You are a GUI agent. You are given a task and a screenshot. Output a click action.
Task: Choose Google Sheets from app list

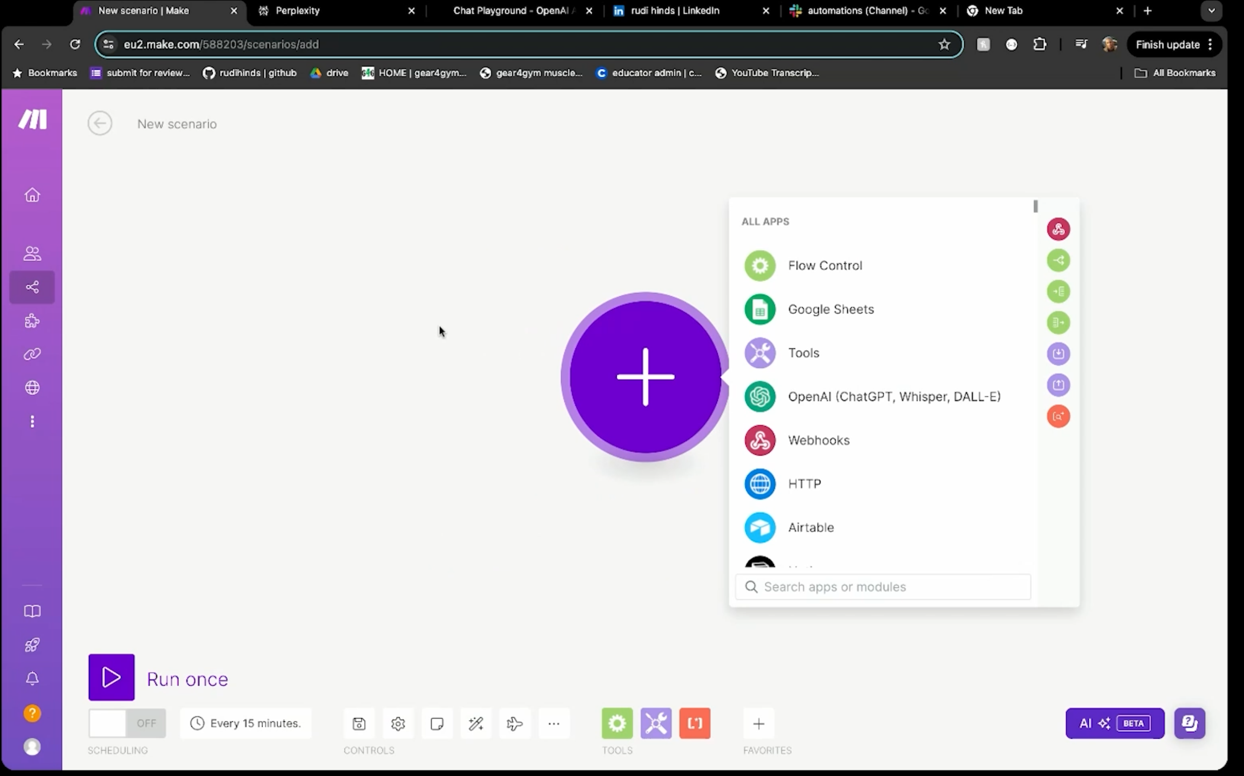(x=830, y=309)
